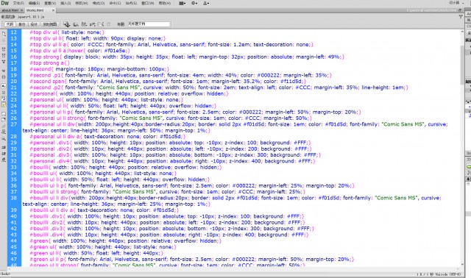Click the Dw application logo
The width and height of the screenshot is (471, 278).
pos(5,3)
